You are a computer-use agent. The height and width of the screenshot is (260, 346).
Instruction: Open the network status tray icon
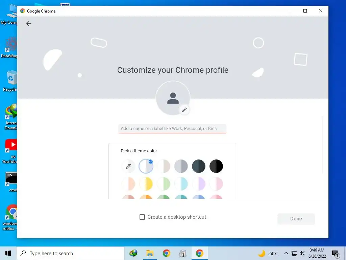tap(294, 253)
